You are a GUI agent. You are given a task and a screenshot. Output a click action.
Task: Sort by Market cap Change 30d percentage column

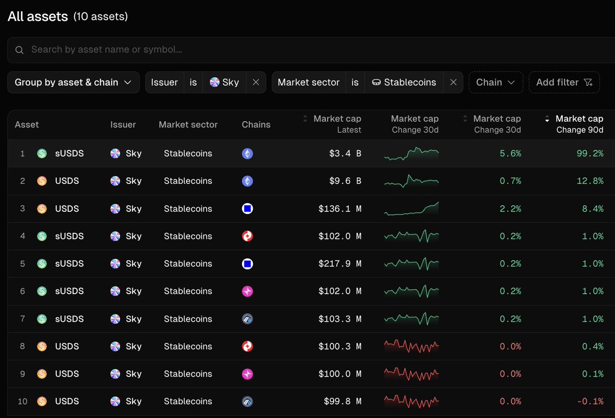pyautogui.click(x=492, y=124)
